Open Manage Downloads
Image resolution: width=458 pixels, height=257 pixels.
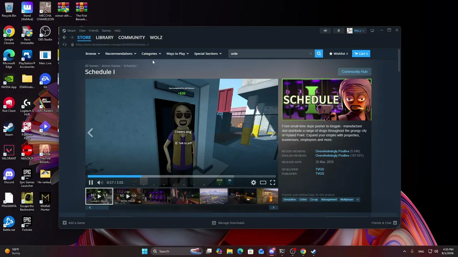tap(228, 223)
